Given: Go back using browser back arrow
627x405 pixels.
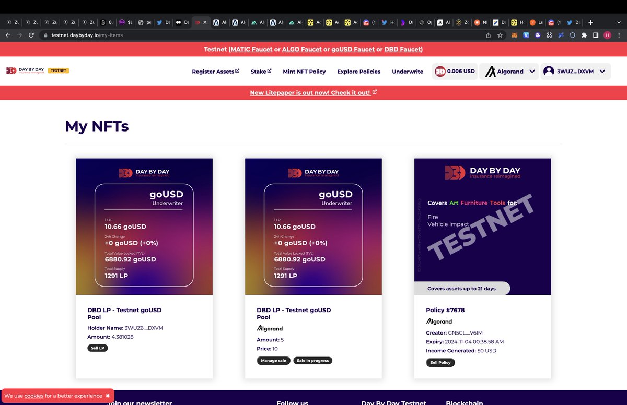Looking at the screenshot, I should (7, 35).
